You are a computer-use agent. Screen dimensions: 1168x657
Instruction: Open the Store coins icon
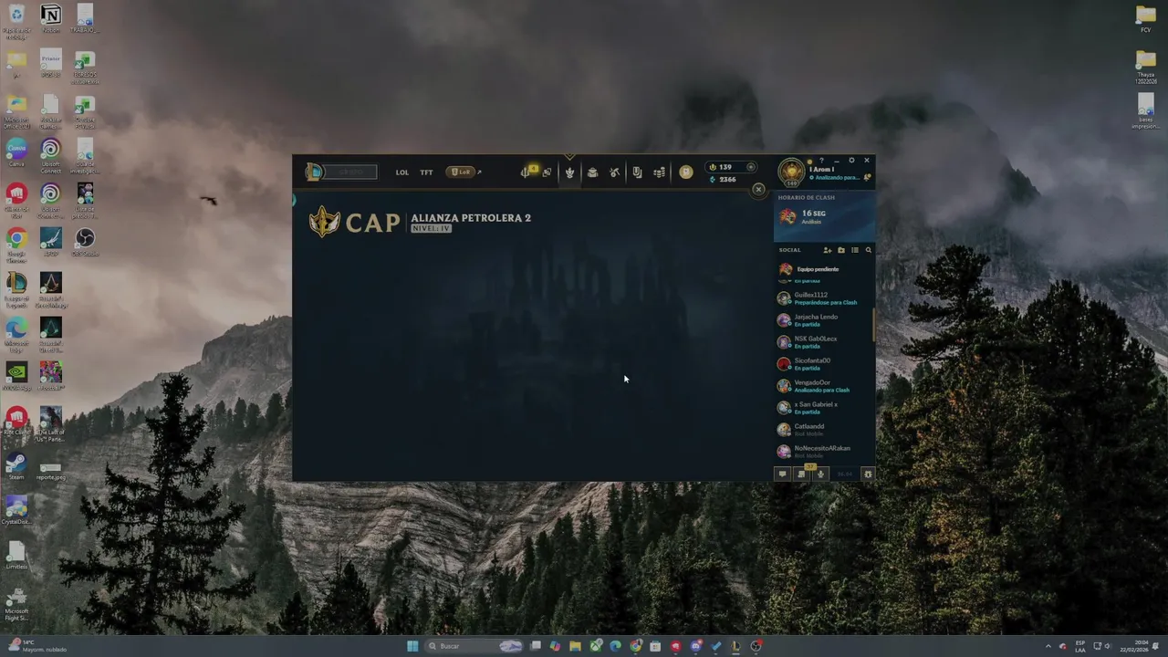coord(659,172)
